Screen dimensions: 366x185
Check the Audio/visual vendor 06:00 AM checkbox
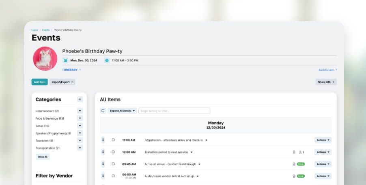coord(113,176)
